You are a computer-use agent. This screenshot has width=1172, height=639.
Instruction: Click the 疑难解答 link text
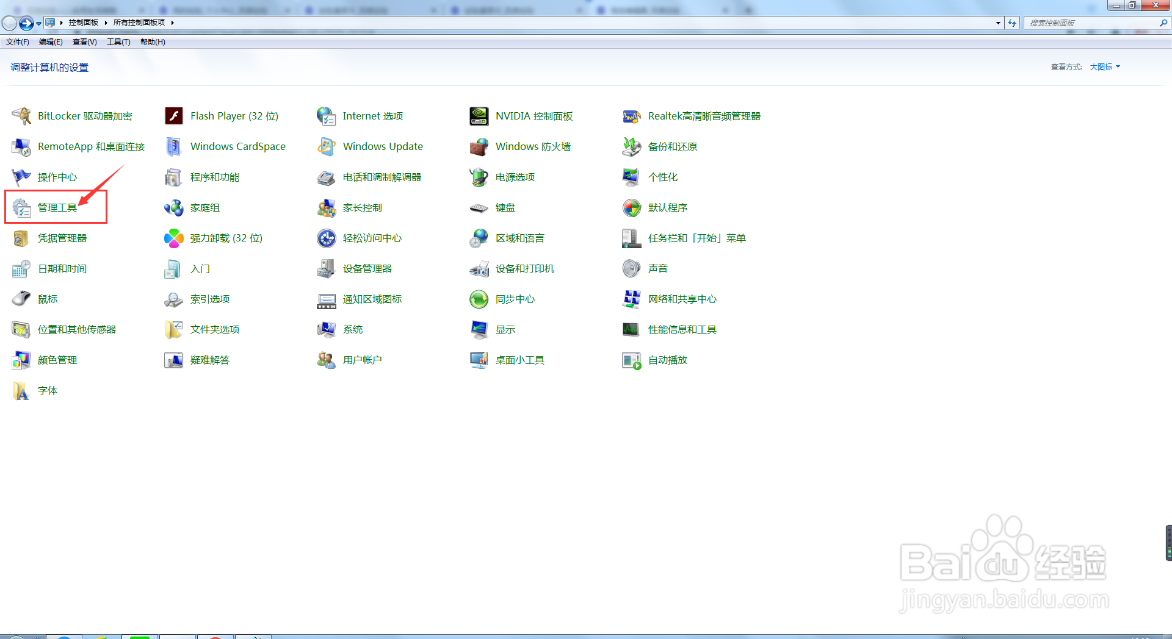pyautogui.click(x=210, y=360)
